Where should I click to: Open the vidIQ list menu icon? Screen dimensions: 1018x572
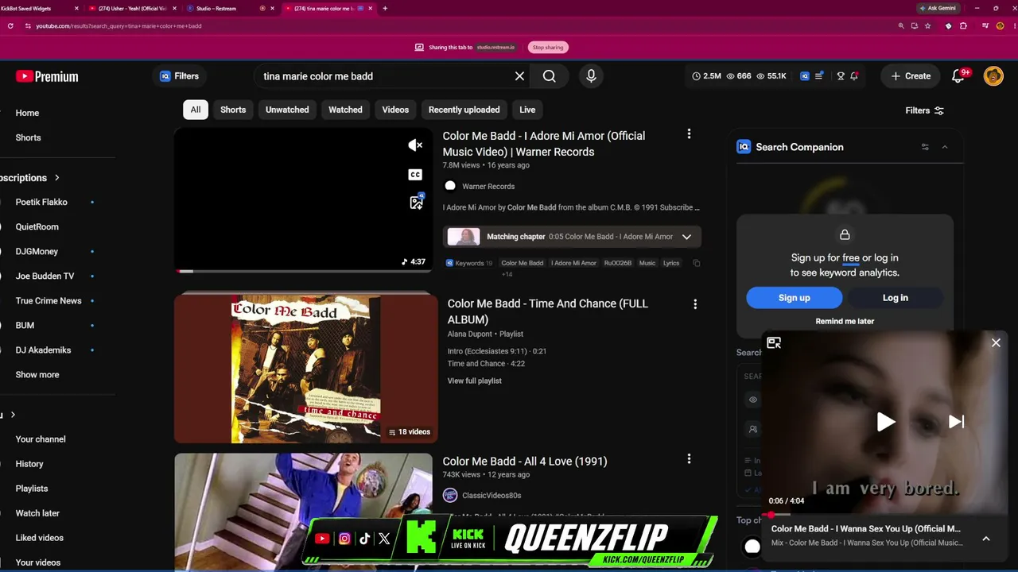[819, 76]
